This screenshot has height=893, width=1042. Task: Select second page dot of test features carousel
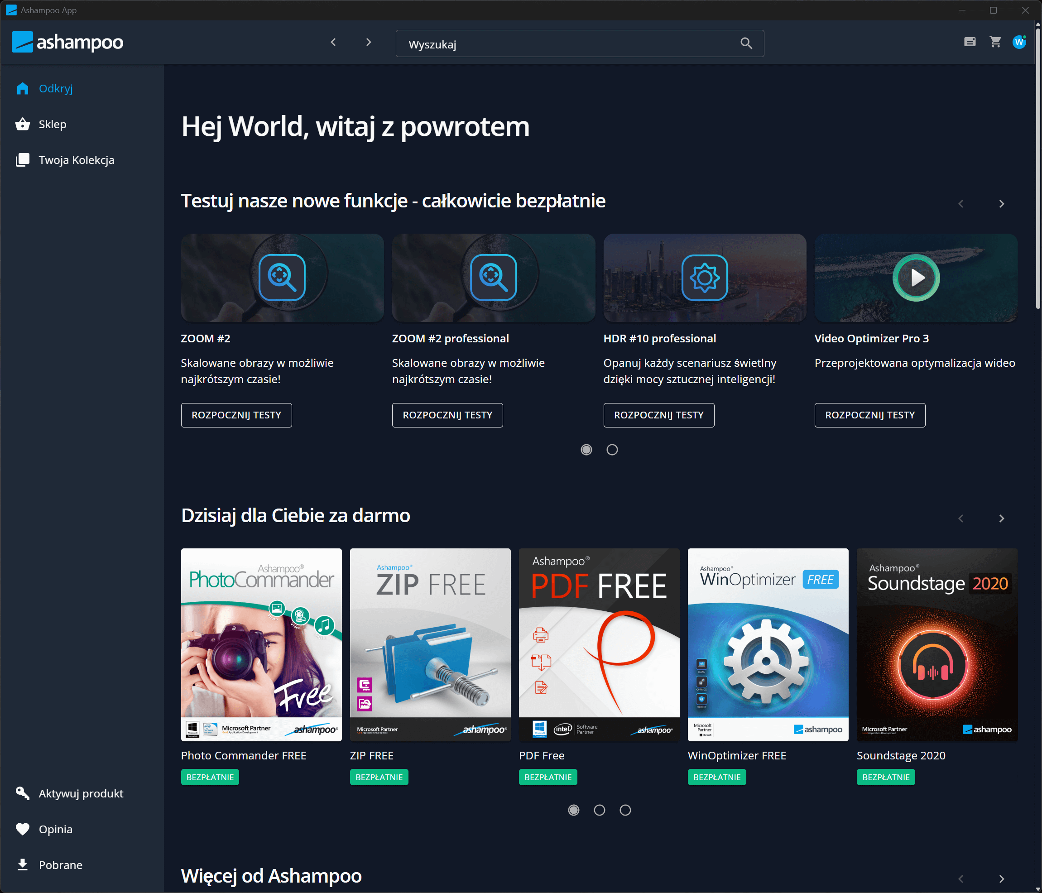612,450
